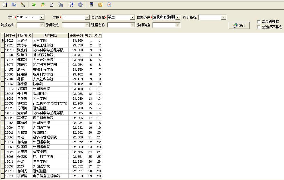The image size is (284, 180).
Task: Open the 学年 dropdown showing 2015-2016
Action: point(42,17)
